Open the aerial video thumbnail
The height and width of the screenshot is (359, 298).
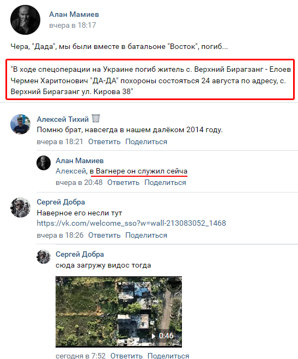tap(119, 312)
